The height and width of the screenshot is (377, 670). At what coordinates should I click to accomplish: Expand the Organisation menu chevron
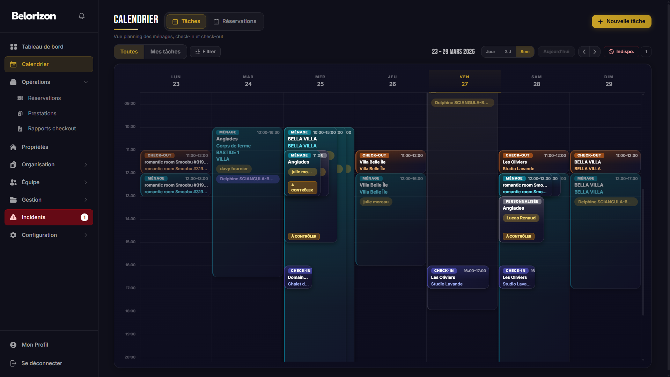[x=86, y=165]
